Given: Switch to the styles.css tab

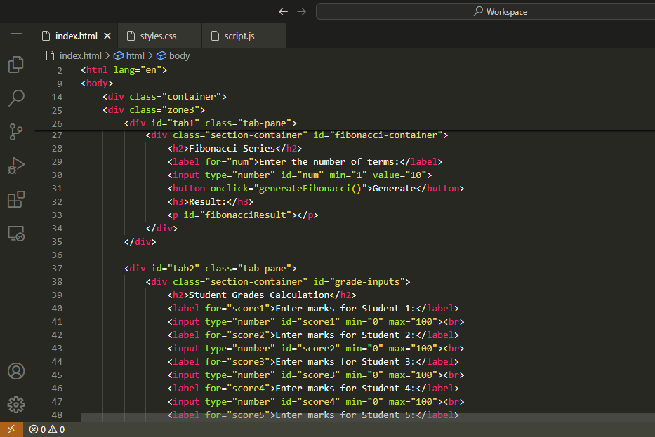Looking at the screenshot, I should 158,36.
